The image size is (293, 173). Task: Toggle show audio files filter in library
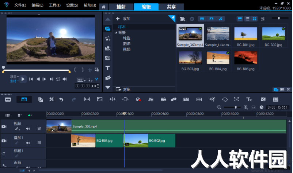pos(221,19)
